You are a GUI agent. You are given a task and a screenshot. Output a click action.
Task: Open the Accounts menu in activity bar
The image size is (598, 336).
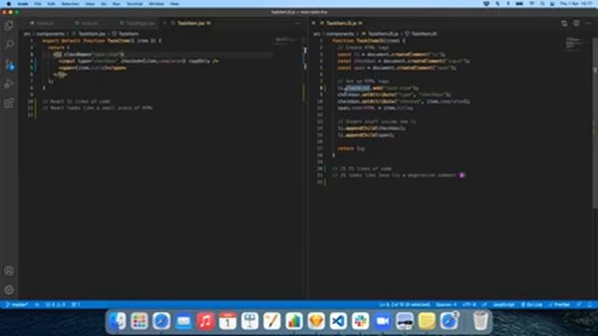8,271
